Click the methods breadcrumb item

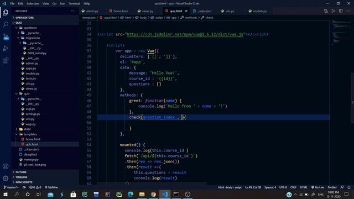pos(191,18)
